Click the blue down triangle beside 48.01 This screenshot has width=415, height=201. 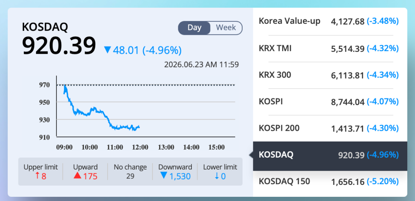point(108,49)
